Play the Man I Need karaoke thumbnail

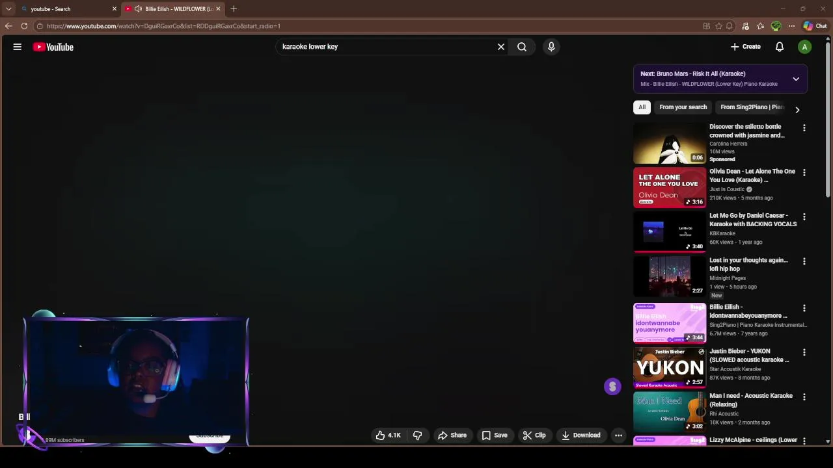click(670, 411)
